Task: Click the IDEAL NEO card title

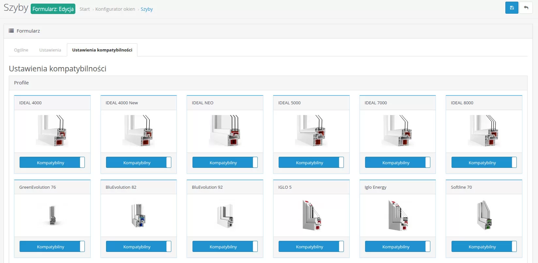Action: click(203, 103)
